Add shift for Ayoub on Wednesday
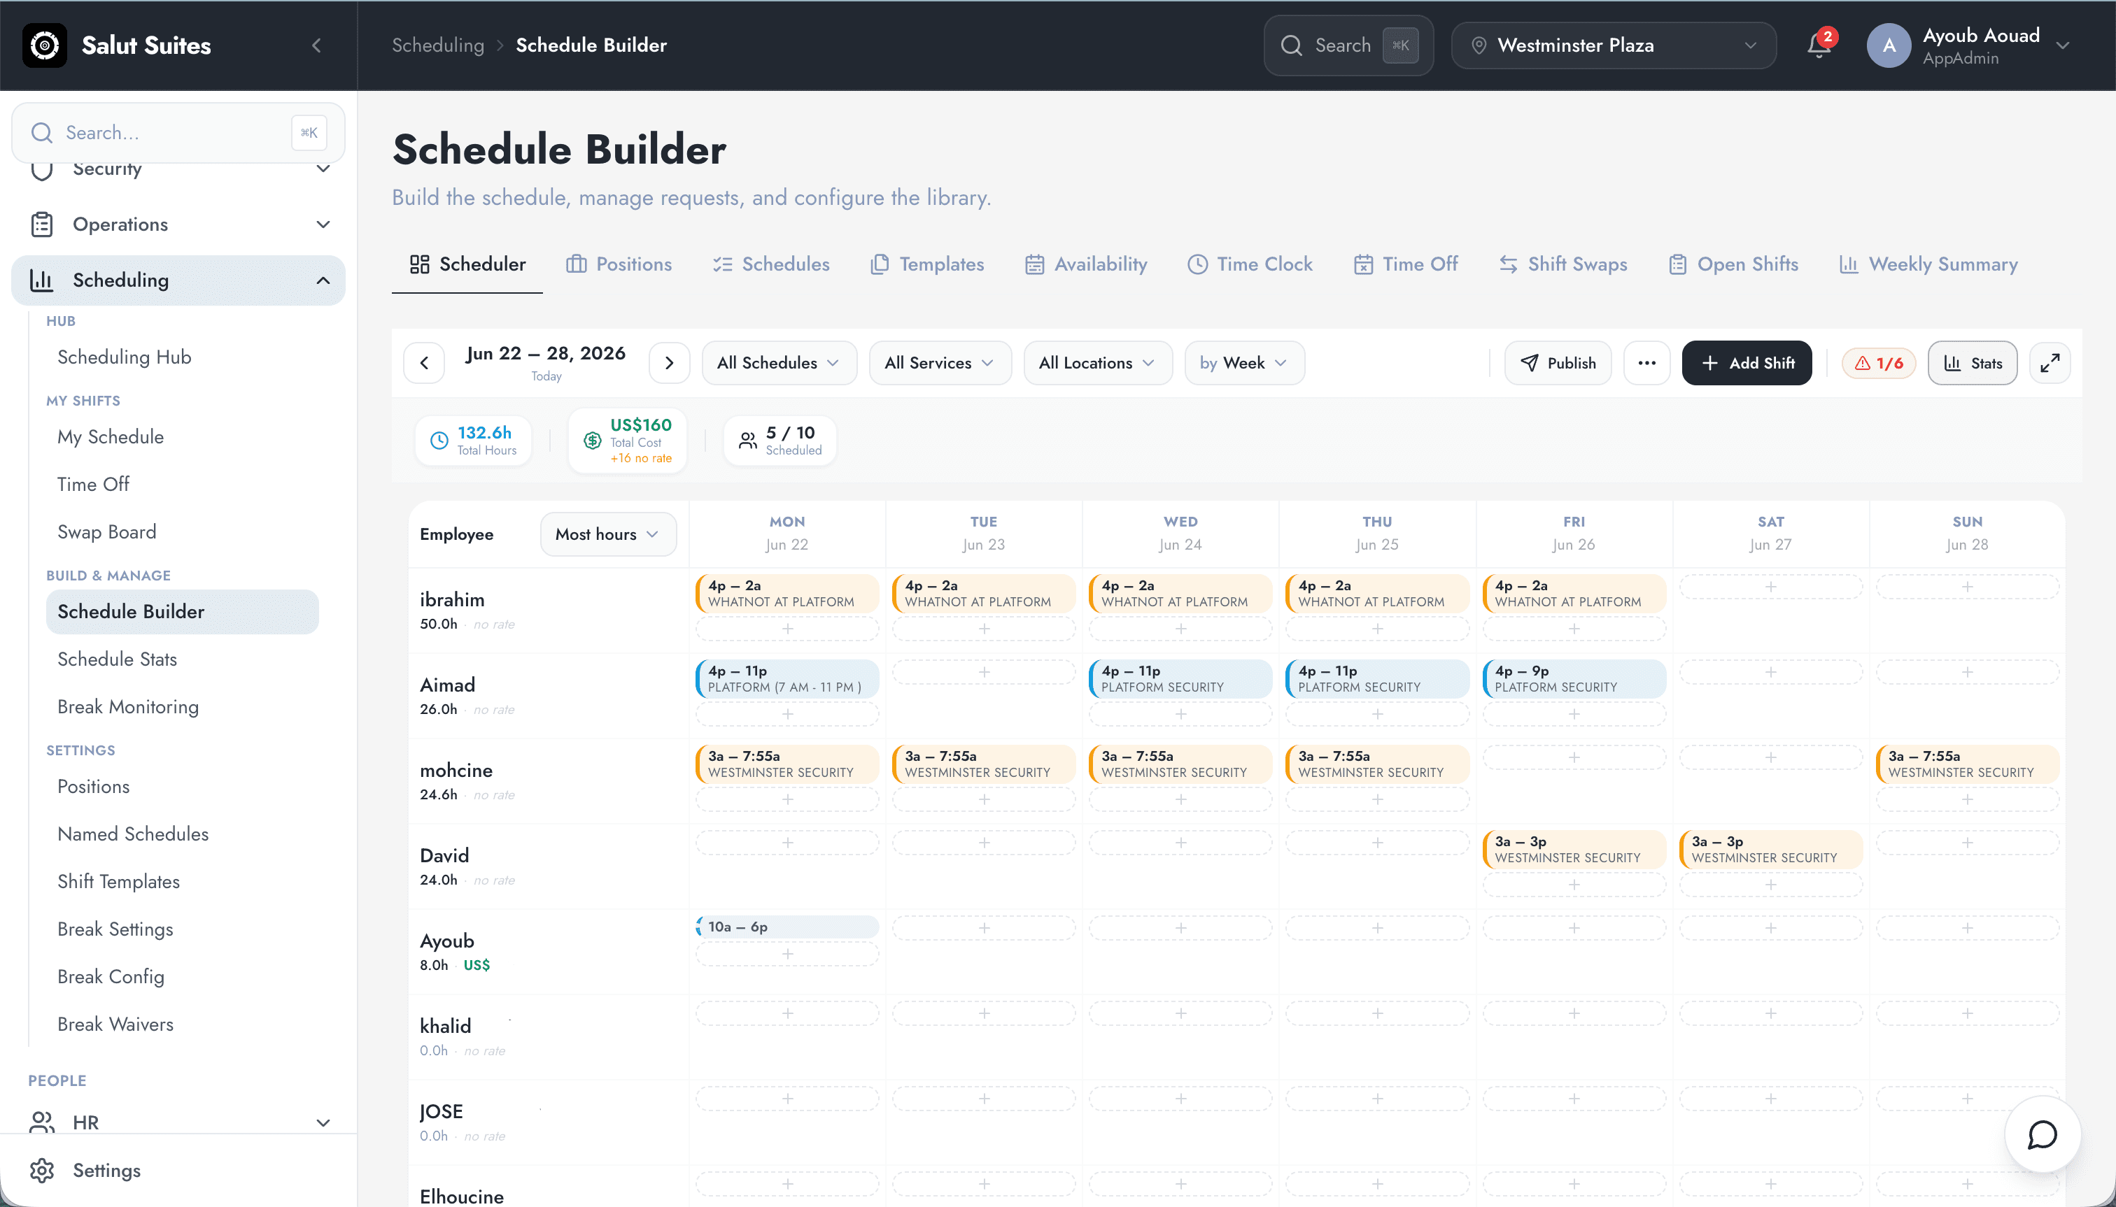Screen dimensions: 2116x1207 click(x=1180, y=928)
